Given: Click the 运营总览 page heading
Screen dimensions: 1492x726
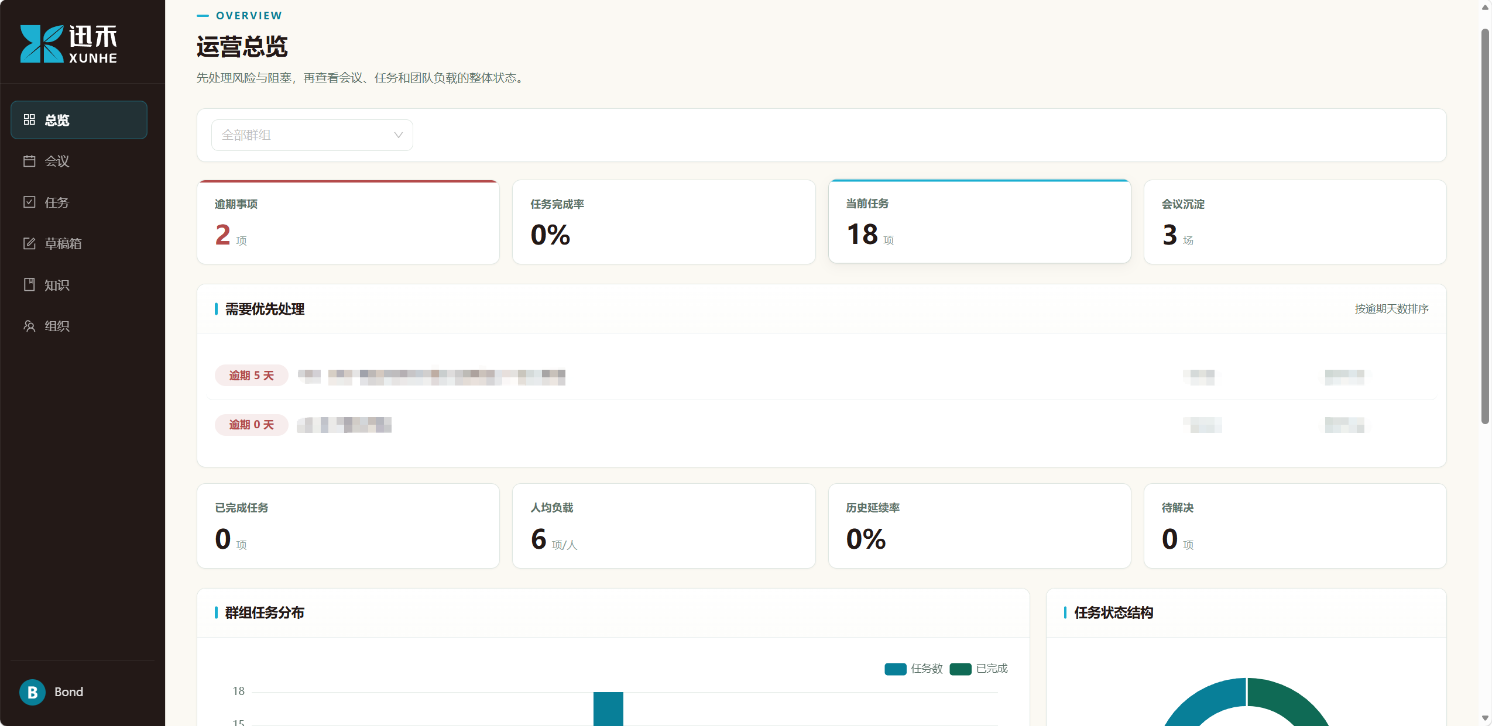Looking at the screenshot, I should coord(242,46).
